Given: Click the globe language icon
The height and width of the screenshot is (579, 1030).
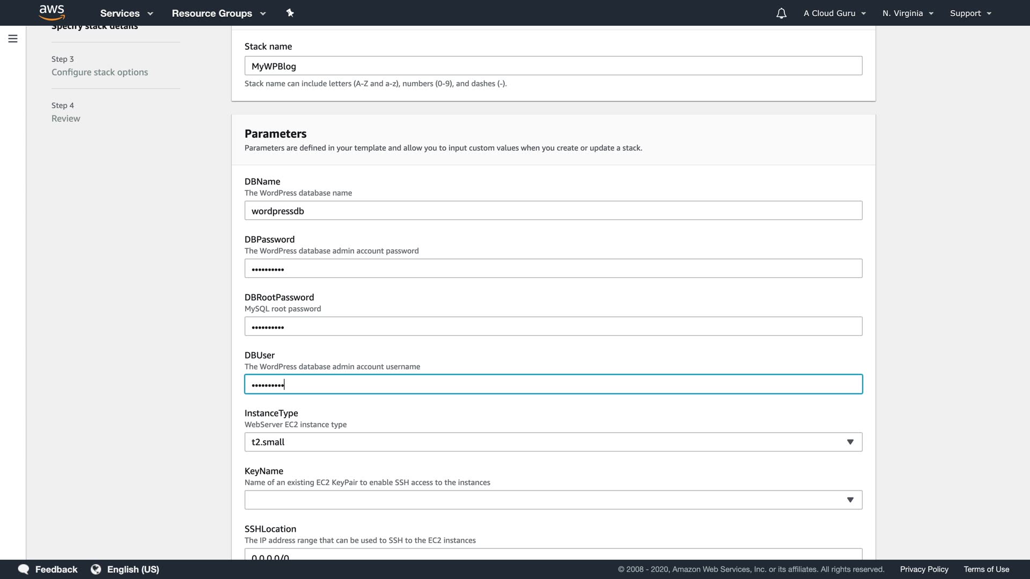Looking at the screenshot, I should coord(96,569).
